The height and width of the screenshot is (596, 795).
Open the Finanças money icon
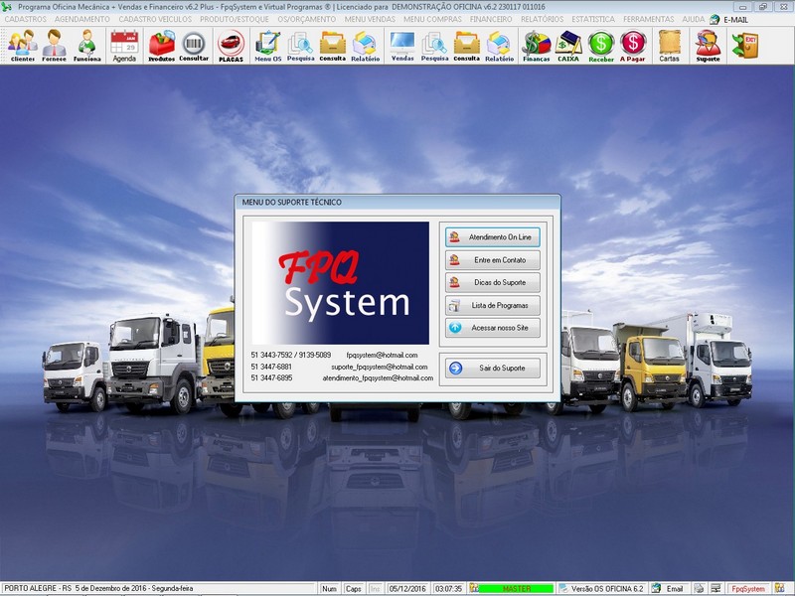[x=537, y=46]
